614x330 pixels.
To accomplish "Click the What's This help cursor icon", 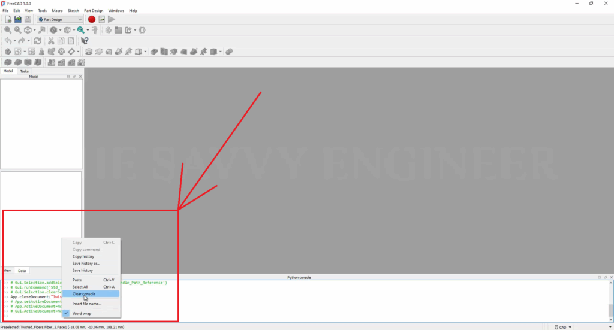I will 85,41.
